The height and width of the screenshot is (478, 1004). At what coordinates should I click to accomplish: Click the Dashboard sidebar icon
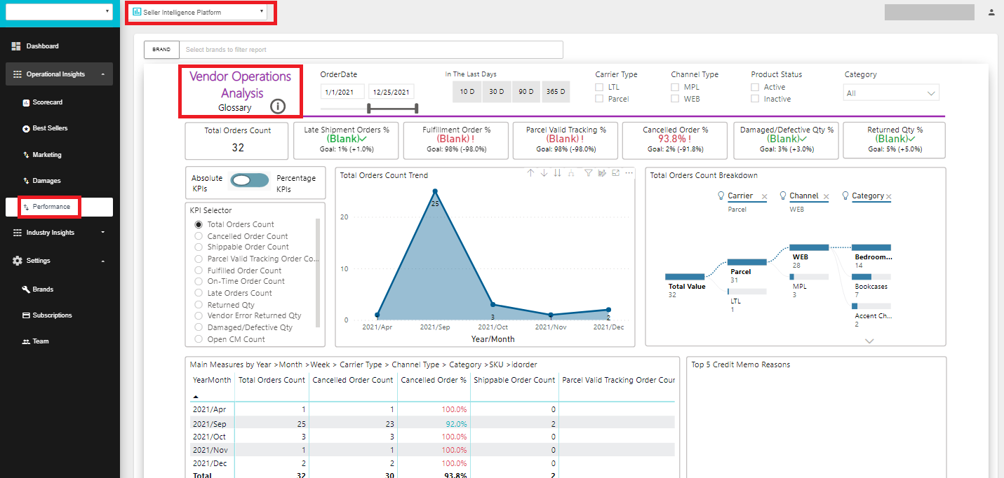coord(16,46)
